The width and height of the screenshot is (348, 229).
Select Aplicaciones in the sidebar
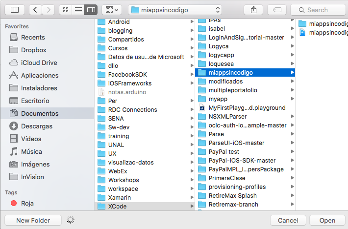point(40,75)
